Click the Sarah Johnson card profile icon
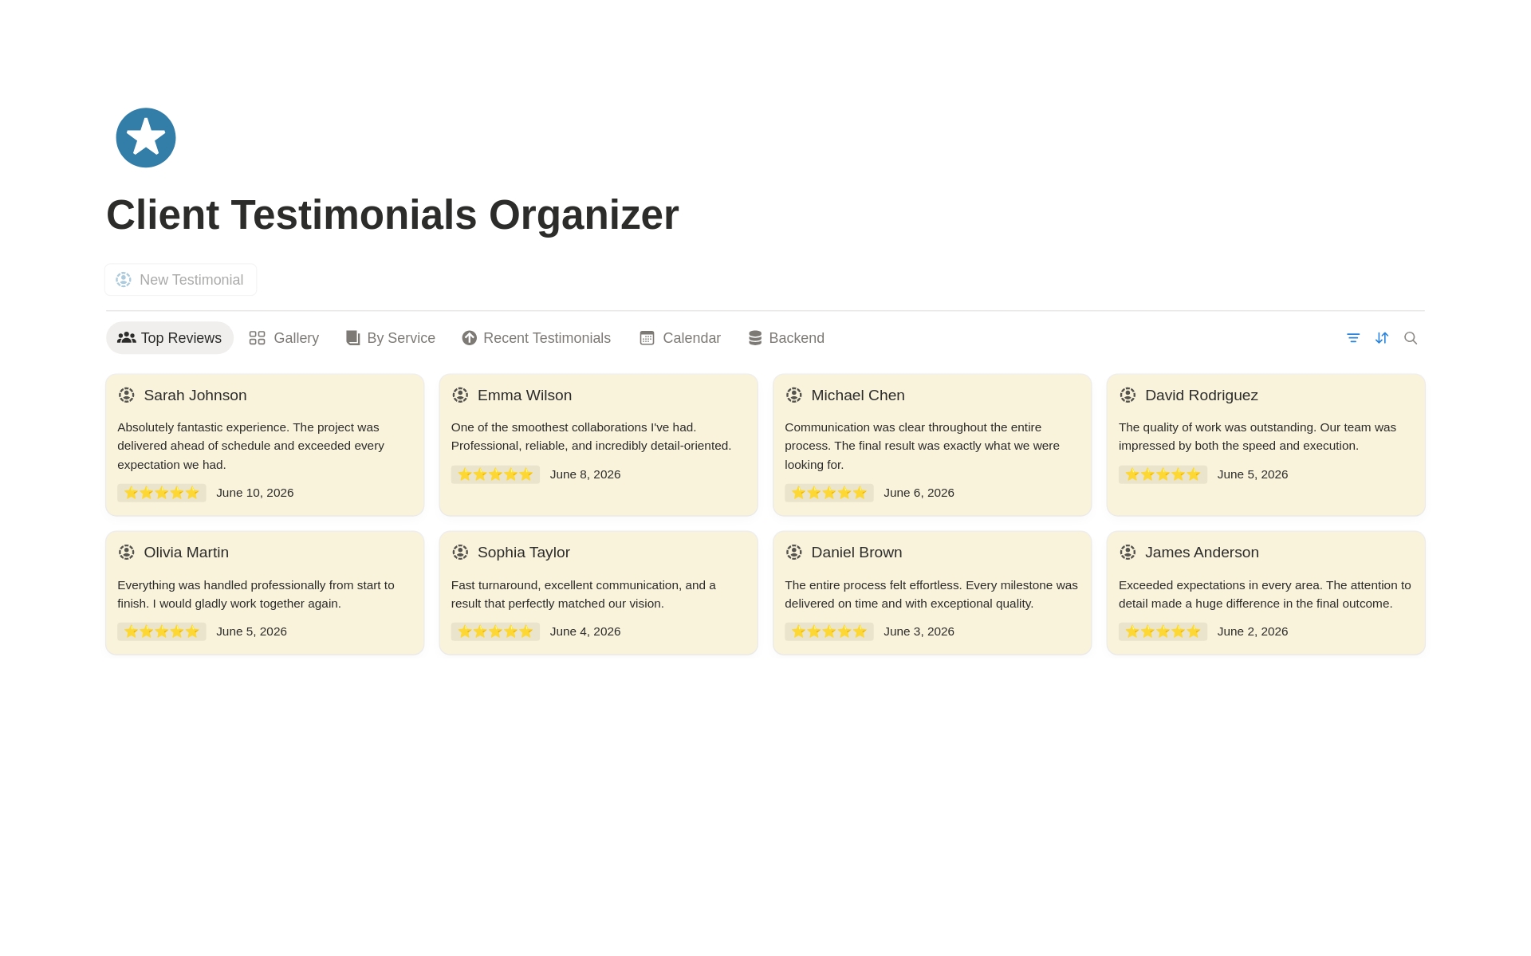This screenshot has width=1531, height=956. (x=126, y=395)
